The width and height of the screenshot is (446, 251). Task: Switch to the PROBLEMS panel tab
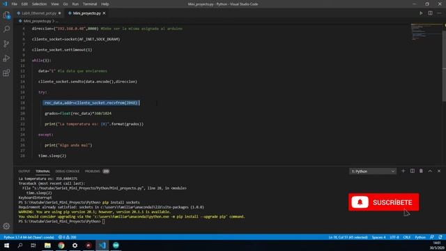pos(97,172)
